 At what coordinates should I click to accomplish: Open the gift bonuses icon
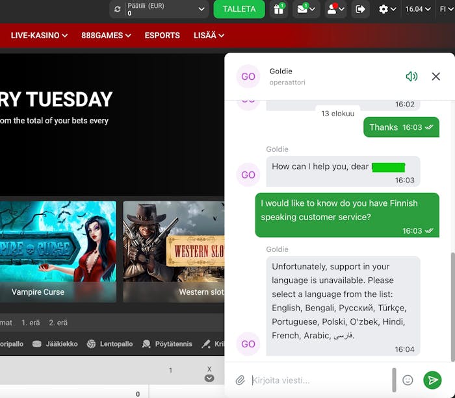click(x=279, y=9)
